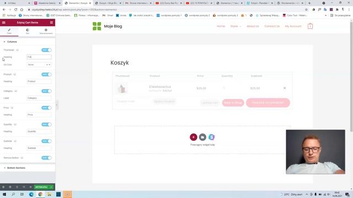Click the Preview eye icon in bottom bar

pyautogui.click(x=30, y=187)
